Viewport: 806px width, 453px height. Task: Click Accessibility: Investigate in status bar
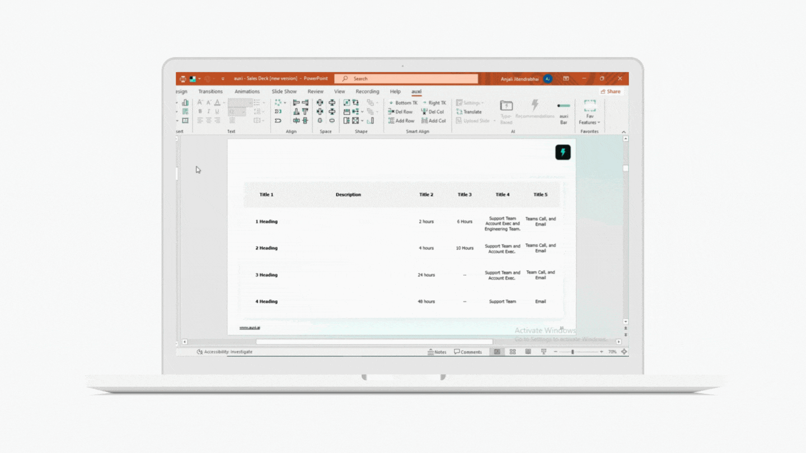point(224,352)
